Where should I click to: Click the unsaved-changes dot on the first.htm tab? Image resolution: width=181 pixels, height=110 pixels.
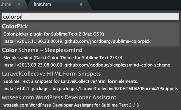81,4
